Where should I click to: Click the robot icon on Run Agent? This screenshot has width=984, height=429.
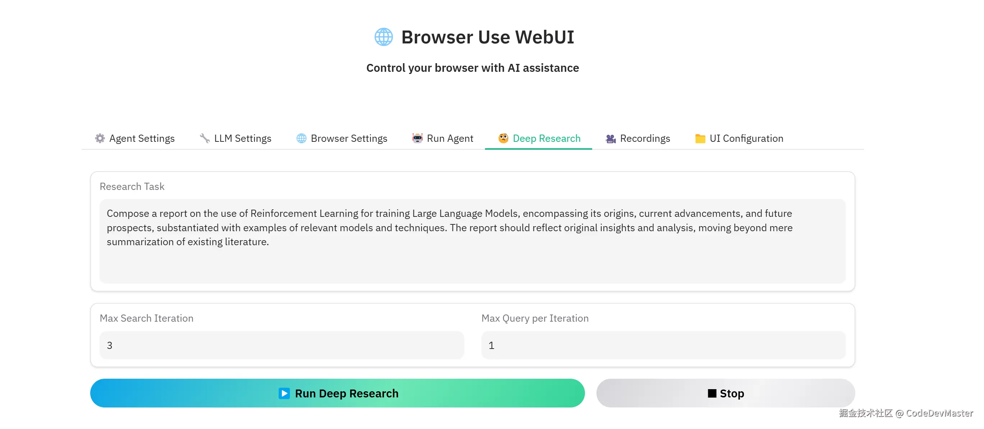tap(417, 138)
